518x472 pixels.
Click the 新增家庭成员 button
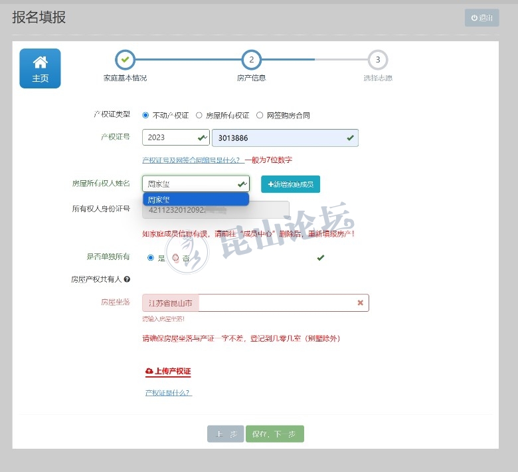click(x=290, y=184)
